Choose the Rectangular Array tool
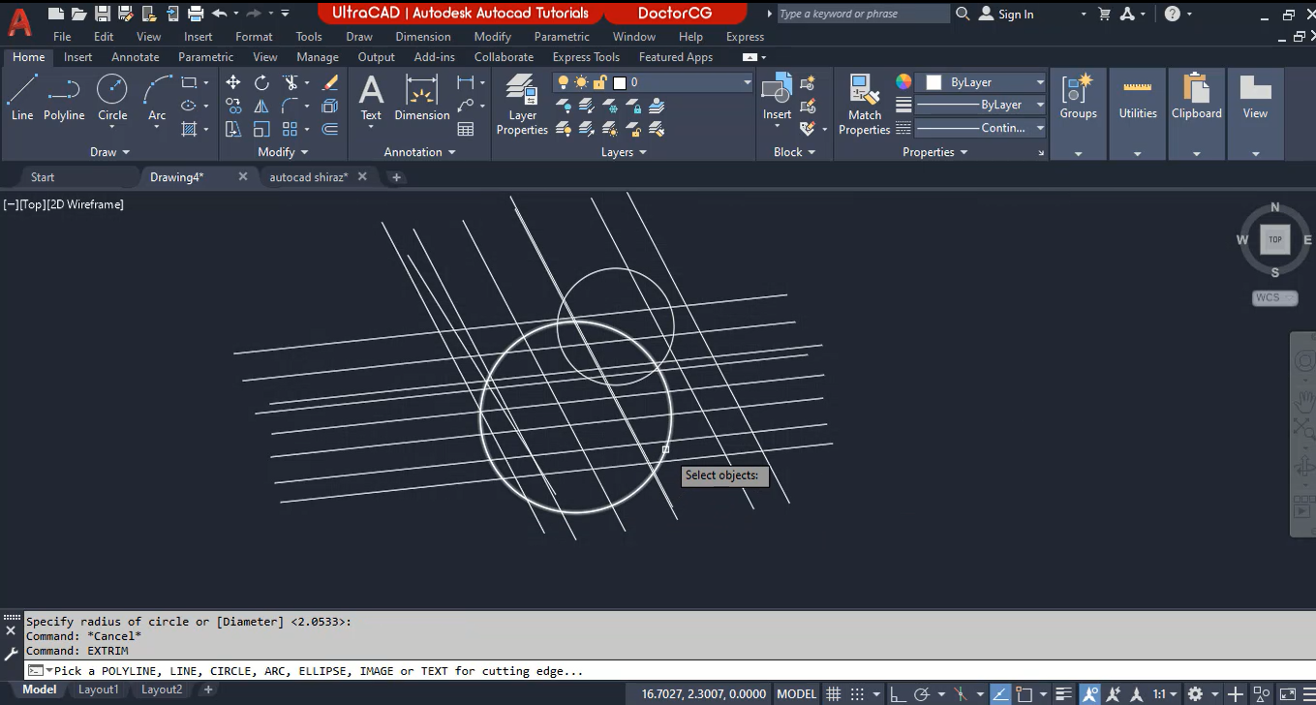Viewport: 1316px width, 705px height. point(290,129)
